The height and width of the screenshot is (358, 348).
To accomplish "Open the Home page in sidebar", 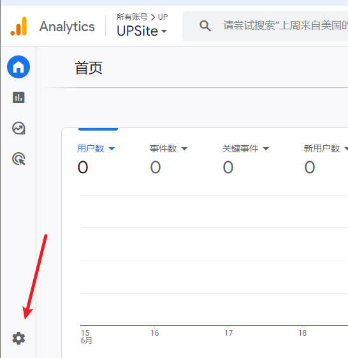I will (x=18, y=67).
